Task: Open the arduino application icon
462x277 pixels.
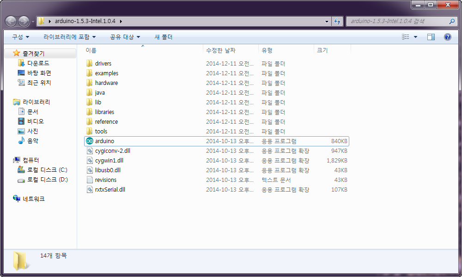Action: (x=90, y=141)
